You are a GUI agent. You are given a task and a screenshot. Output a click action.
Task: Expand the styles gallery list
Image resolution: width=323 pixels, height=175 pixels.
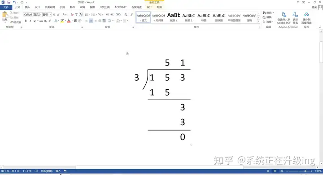(259, 22)
